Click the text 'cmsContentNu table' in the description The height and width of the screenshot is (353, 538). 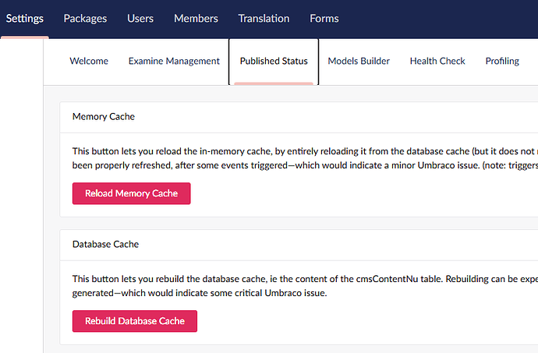399,279
